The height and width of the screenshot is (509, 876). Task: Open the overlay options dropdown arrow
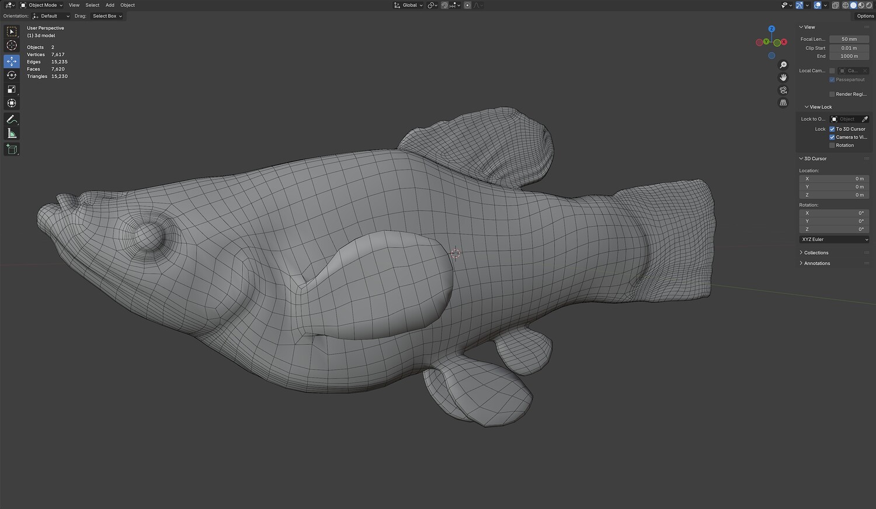[825, 5]
